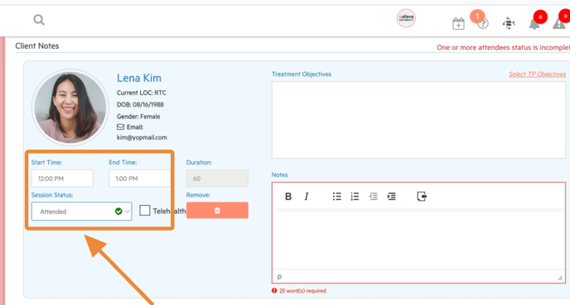
Task: Click the insert template icon in Notes
Action: [x=422, y=196]
